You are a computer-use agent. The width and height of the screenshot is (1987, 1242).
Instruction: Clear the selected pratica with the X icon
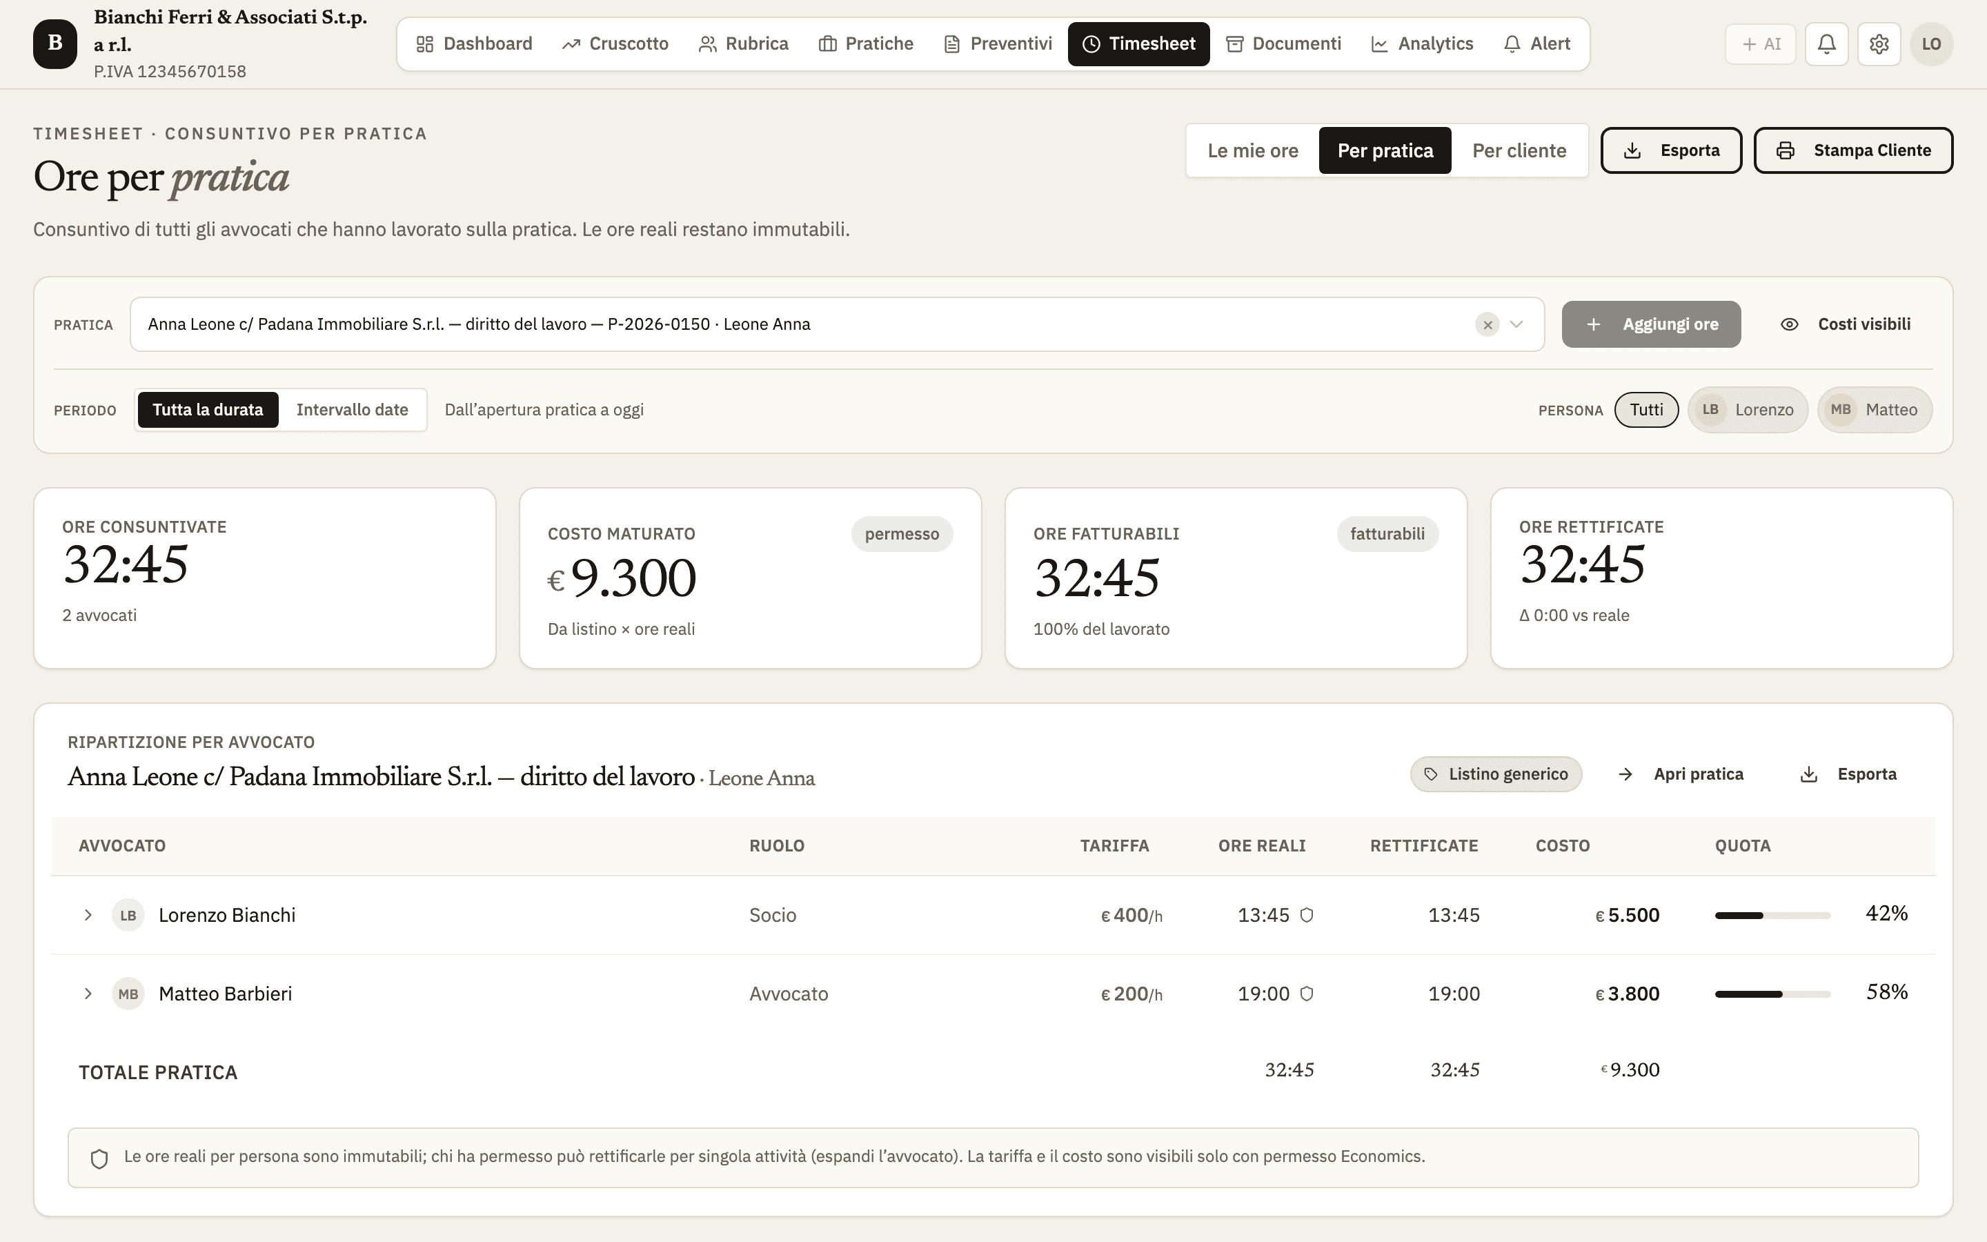(1487, 324)
